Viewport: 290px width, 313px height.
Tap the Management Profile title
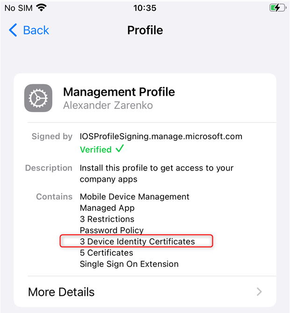pos(119,92)
